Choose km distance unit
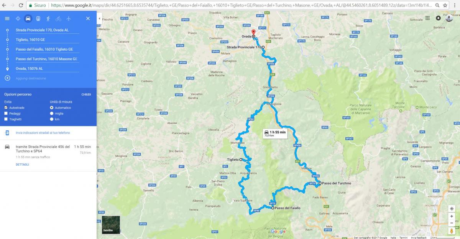The image size is (460, 239). click(x=52, y=119)
